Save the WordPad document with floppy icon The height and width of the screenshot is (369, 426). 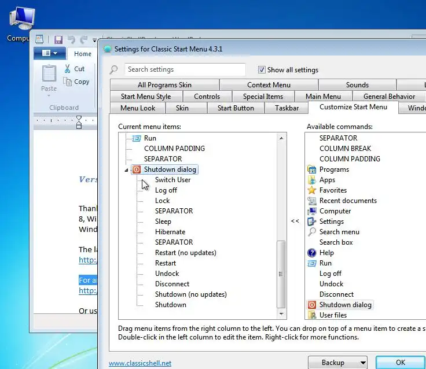click(58, 40)
